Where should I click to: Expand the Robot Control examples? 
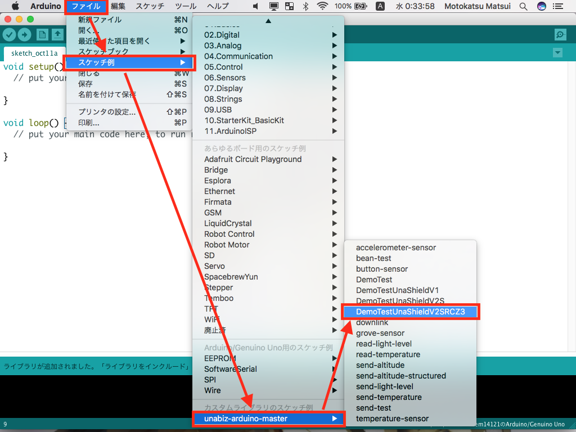click(x=268, y=233)
